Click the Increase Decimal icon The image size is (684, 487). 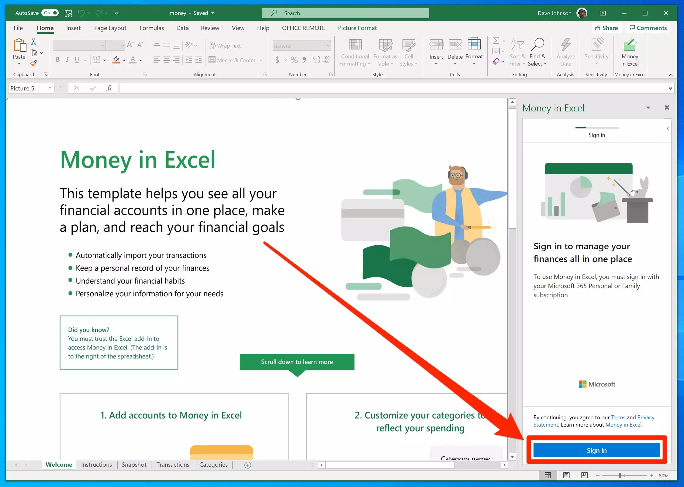[x=316, y=60]
